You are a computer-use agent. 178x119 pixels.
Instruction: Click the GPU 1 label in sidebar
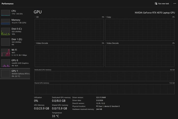(15, 71)
